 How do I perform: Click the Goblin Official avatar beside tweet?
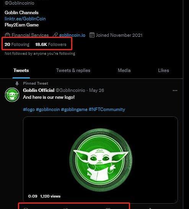[12, 95]
